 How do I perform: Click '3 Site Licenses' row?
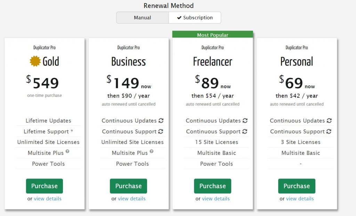pos(301,142)
